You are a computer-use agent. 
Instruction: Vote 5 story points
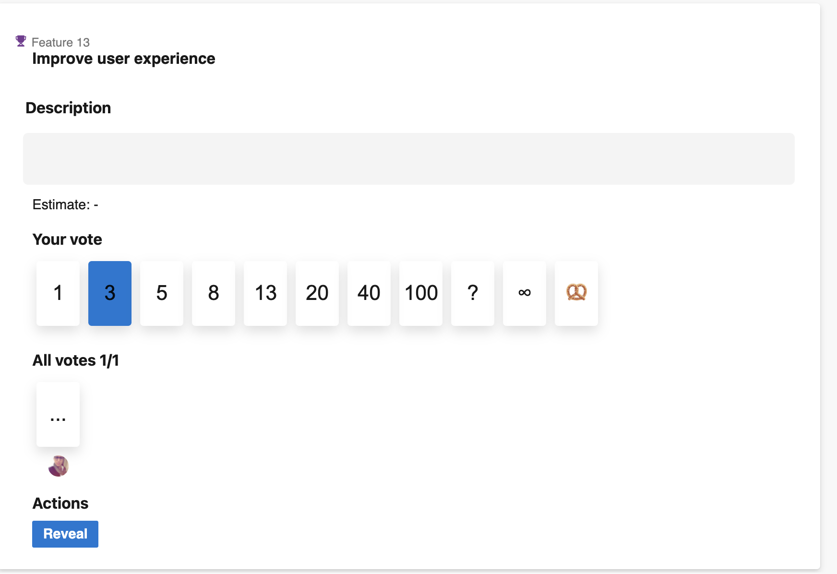point(162,293)
